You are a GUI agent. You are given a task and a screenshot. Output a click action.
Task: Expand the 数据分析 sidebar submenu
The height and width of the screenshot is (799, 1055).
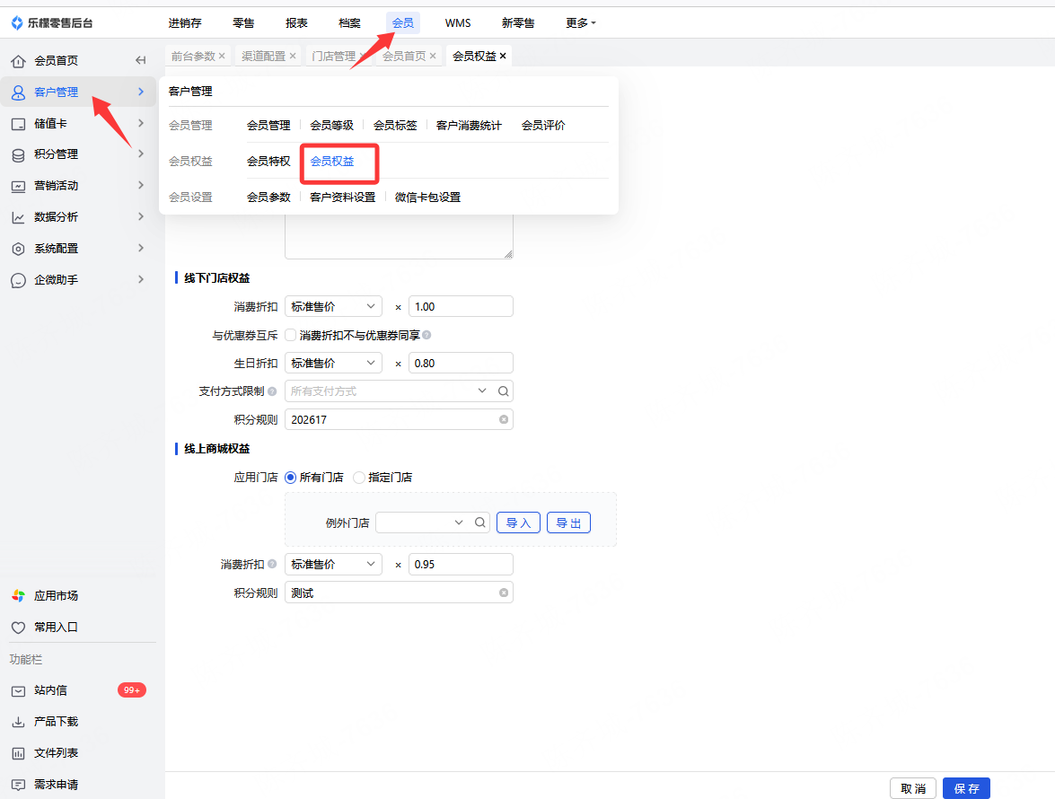(x=141, y=216)
